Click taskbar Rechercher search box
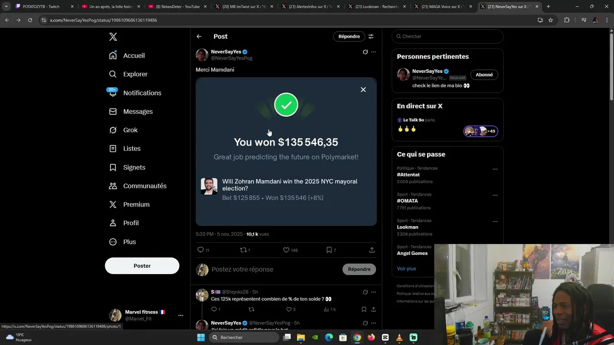The width and height of the screenshot is (614, 345). (x=245, y=337)
